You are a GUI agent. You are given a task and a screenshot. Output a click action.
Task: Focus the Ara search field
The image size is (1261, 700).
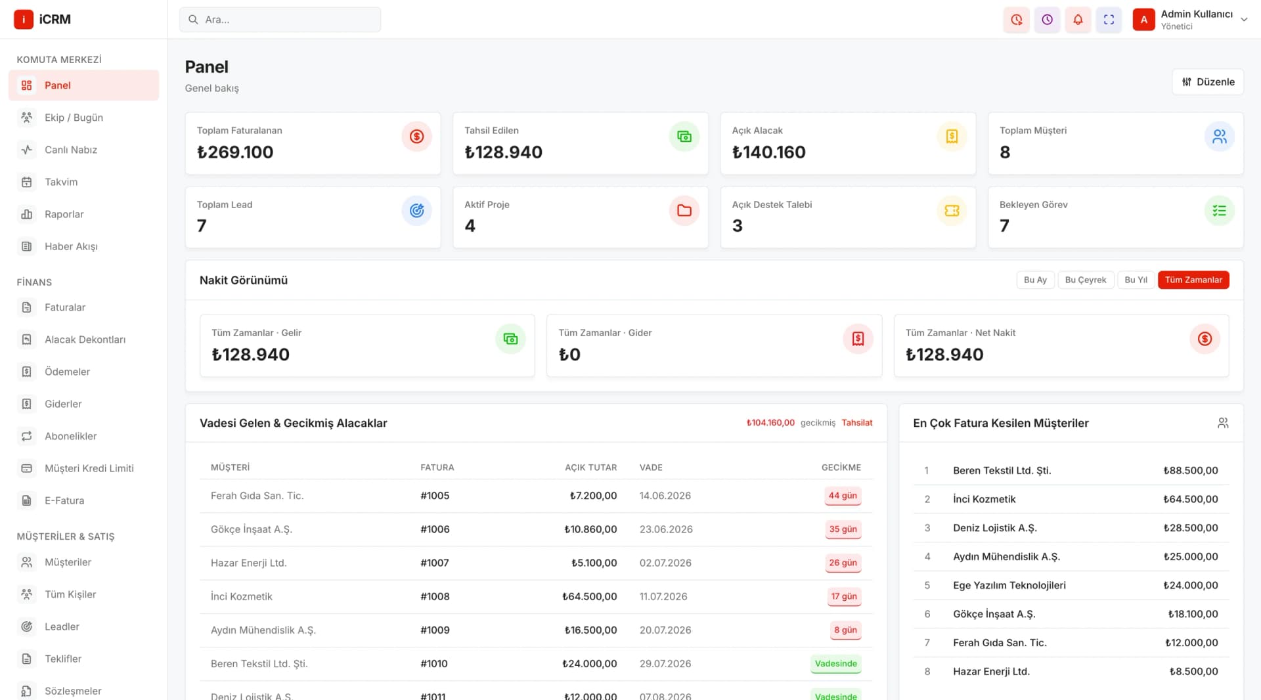click(280, 20)
